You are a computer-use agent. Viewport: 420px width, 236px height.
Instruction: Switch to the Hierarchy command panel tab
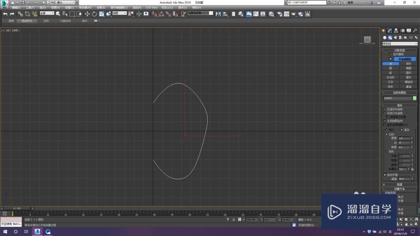point(396,31)
